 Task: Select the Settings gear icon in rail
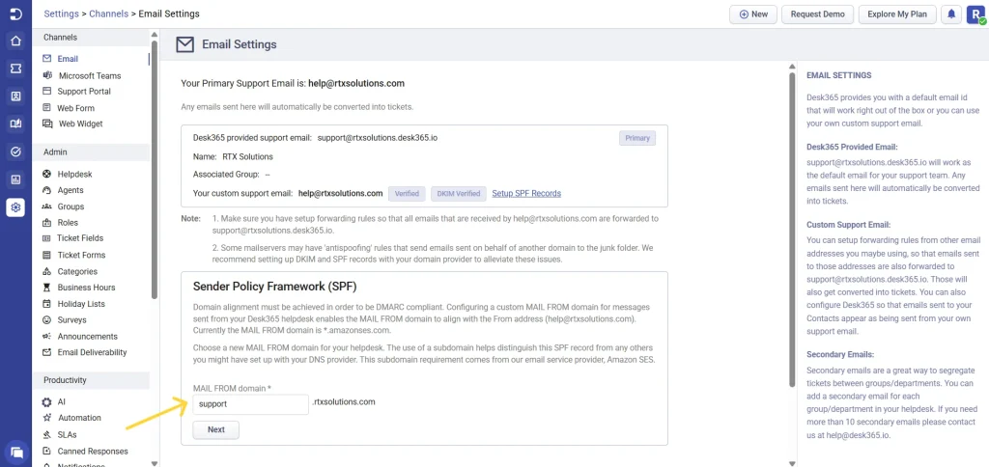click(x=15, y=207)
